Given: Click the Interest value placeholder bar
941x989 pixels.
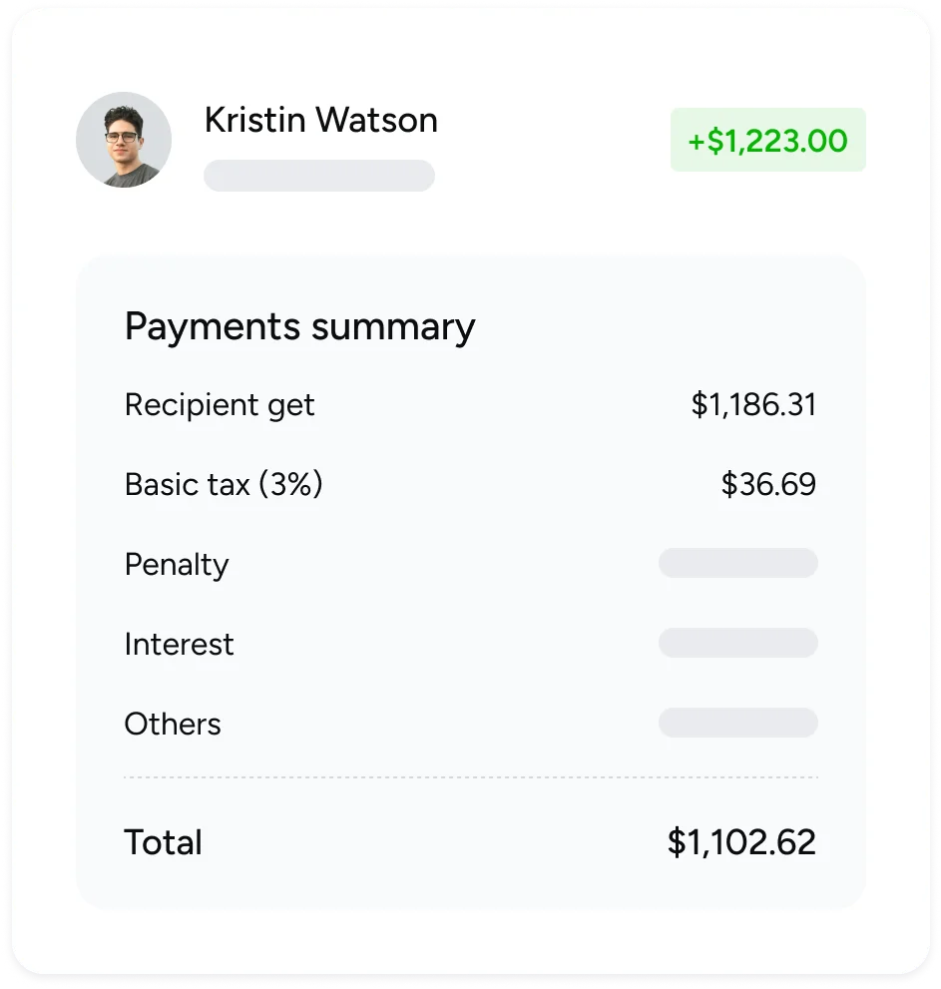Looking at the screenshot, I should 737,643.
